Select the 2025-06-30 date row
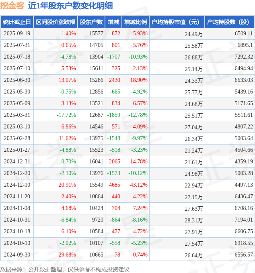Screen dimensions: 255x273 [x=16, y=80]
